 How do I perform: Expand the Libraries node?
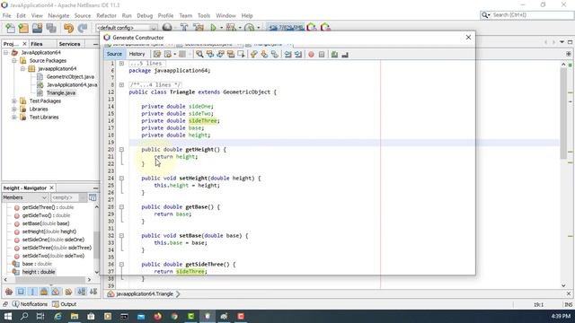click(x=14, y=109)
